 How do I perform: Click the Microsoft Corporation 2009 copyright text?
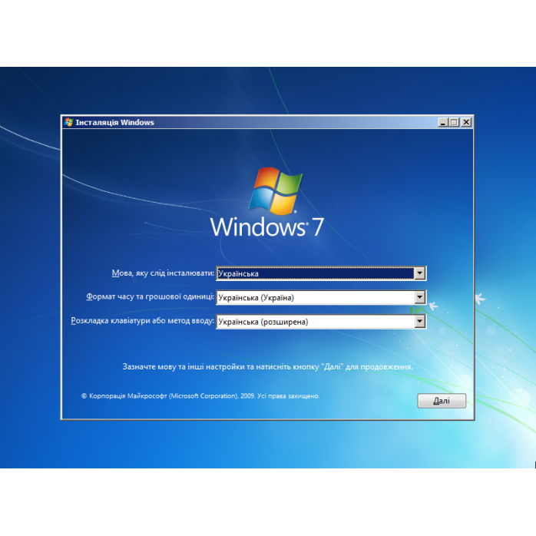(200, 395)
